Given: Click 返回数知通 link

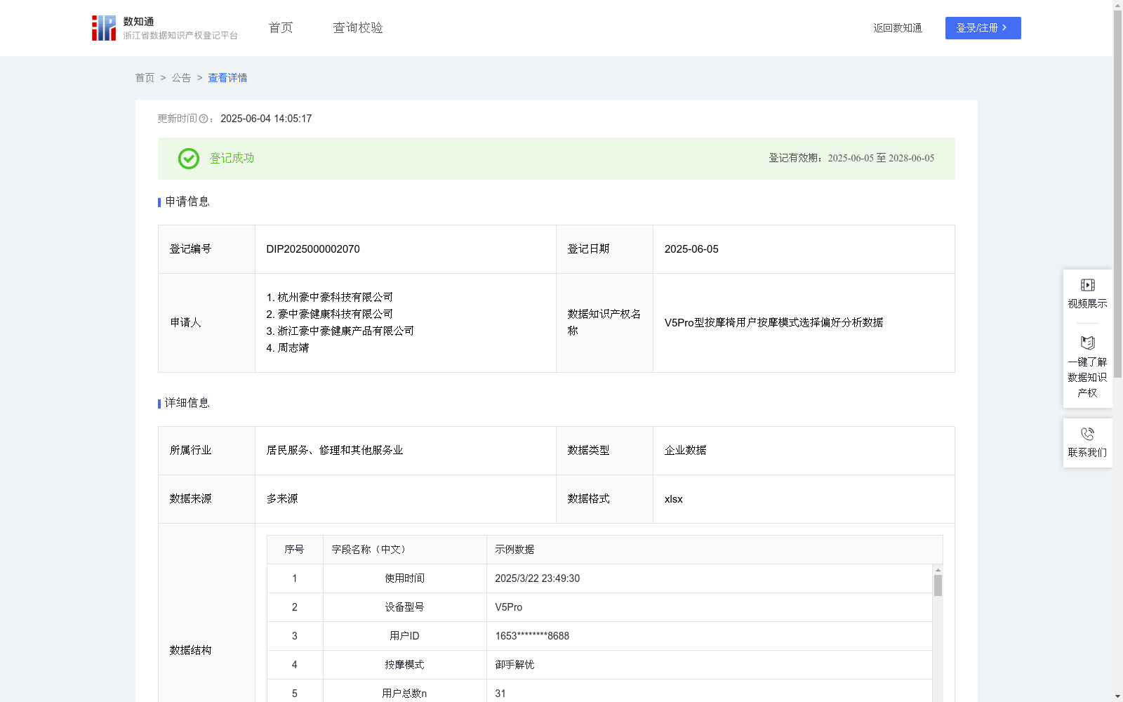Looking at the screenshot, I should click(898, 28).
